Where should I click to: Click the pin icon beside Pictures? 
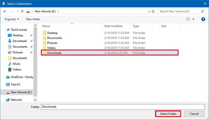pos(31,53)
